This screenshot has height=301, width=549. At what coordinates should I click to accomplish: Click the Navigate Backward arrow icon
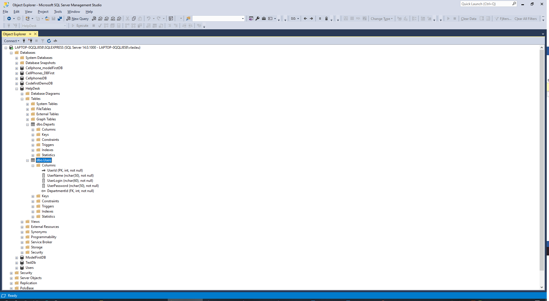pos(9,18)
